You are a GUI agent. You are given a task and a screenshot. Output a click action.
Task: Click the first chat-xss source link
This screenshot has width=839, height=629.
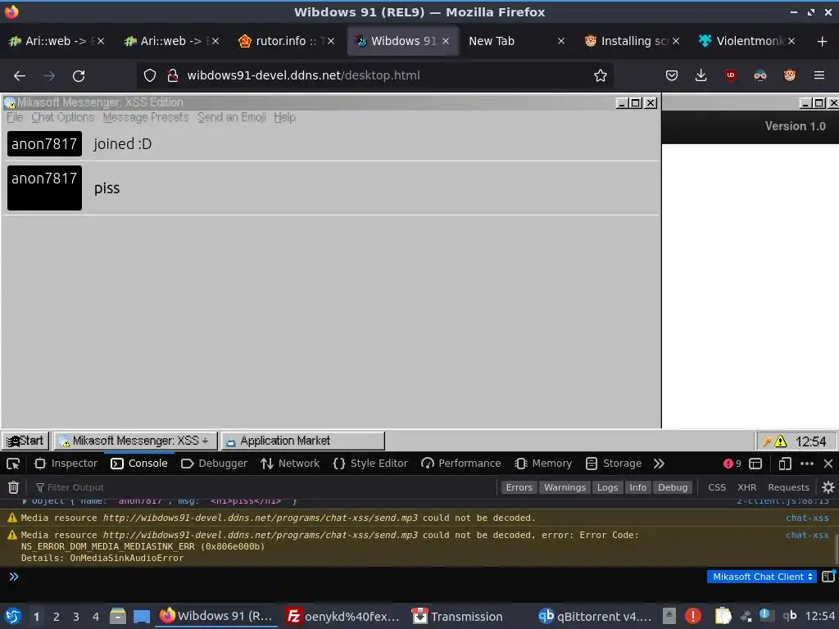tap(807, 518)
